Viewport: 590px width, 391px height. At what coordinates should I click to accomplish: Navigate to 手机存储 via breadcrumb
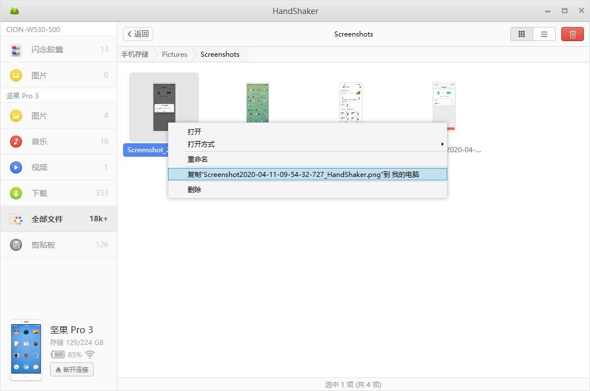point(135,54)
